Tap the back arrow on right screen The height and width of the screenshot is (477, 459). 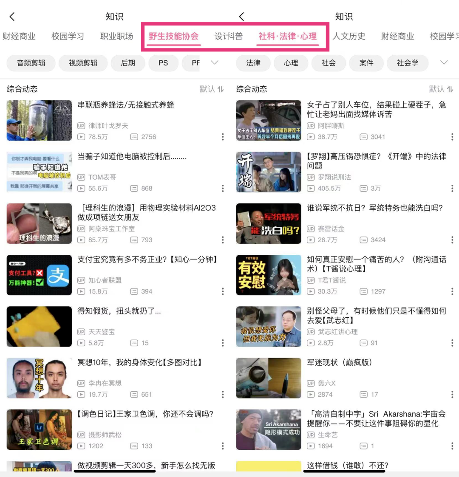click(241, 17)
